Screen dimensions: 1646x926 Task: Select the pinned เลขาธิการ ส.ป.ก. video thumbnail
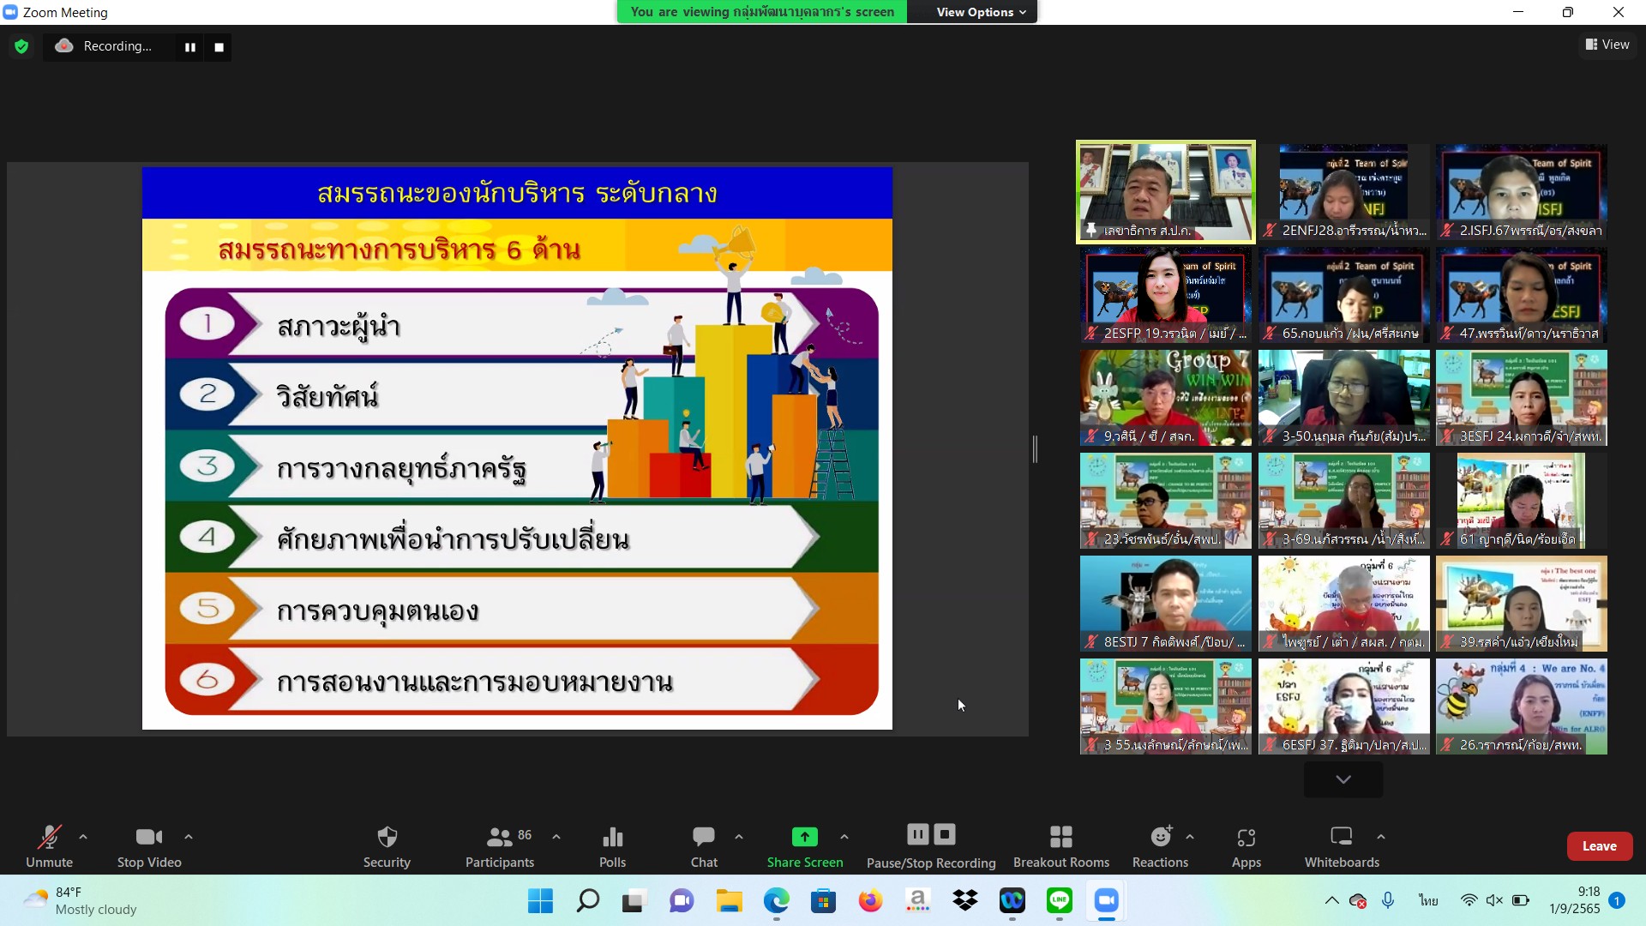1165,191
